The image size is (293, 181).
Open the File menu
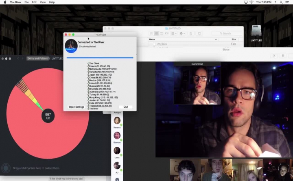coord(26,2)
